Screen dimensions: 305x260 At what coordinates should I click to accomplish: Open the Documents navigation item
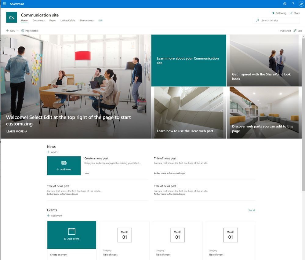[x=38, y=20]
